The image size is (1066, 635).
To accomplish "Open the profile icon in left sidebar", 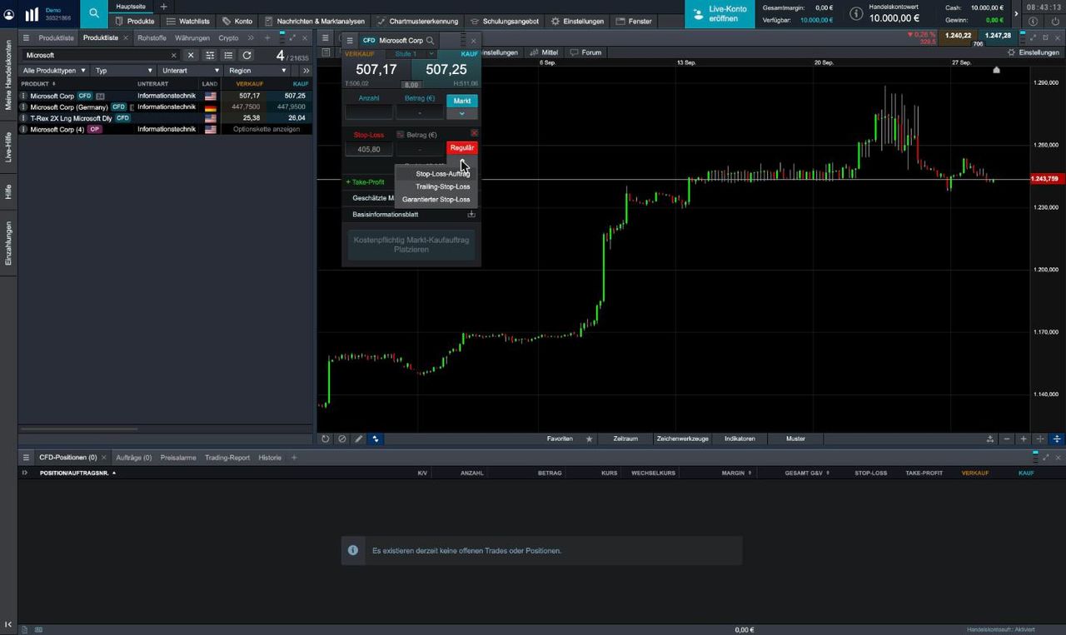I will pos(9,14).
